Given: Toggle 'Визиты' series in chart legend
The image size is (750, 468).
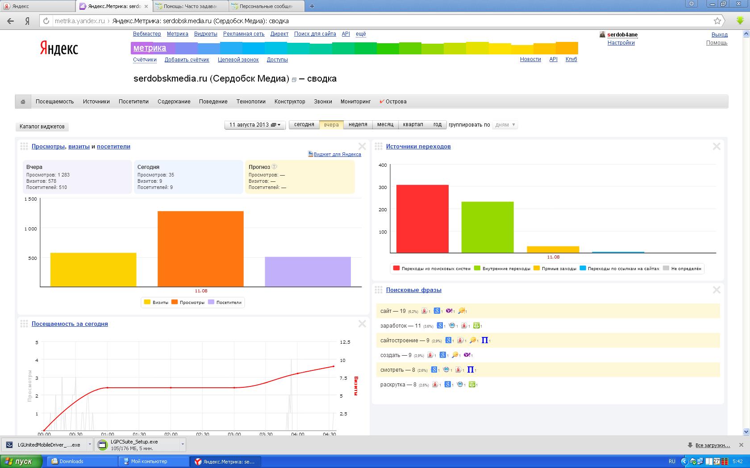Looking at the screenshot, I should 156,302.
